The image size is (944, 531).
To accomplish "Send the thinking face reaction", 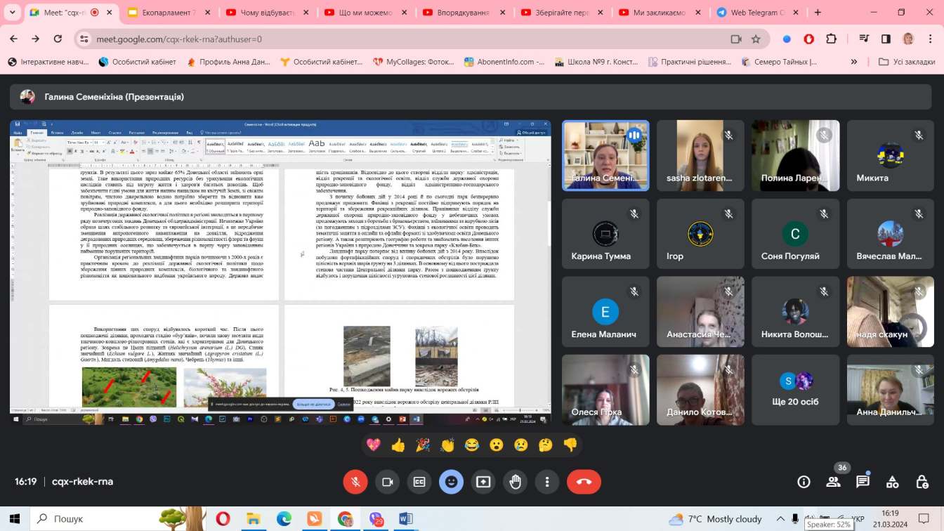I will 546,445.
